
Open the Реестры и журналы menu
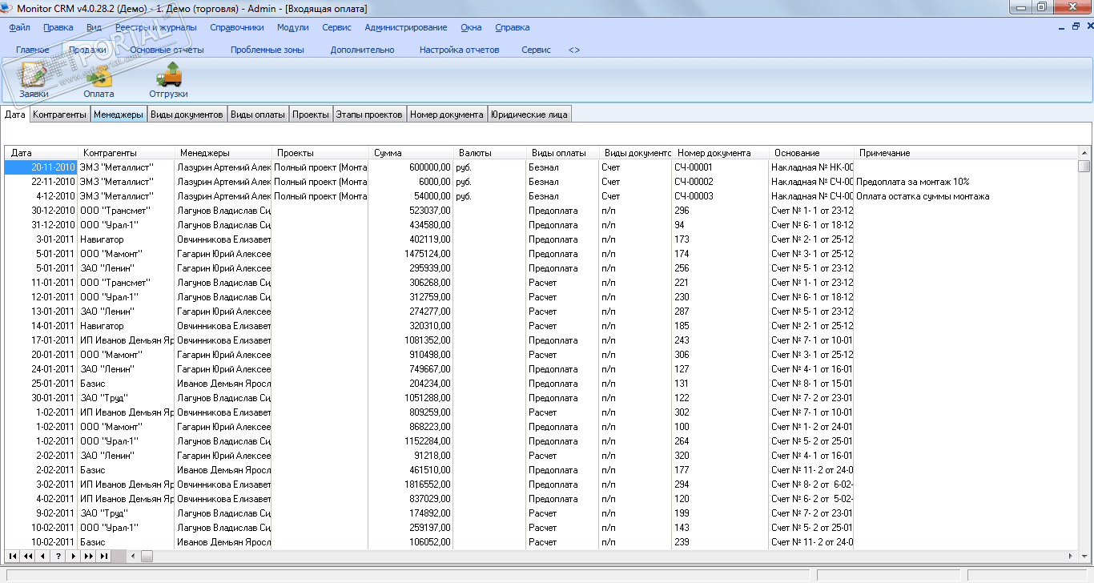click(155, 27)
